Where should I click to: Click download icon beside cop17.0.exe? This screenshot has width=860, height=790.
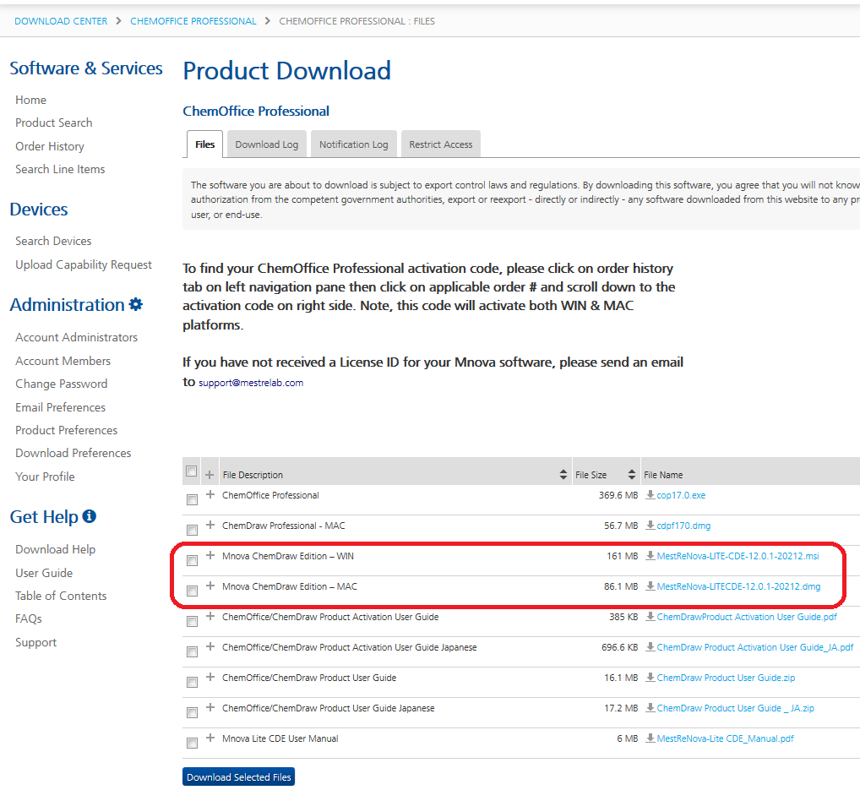(650, 495)
